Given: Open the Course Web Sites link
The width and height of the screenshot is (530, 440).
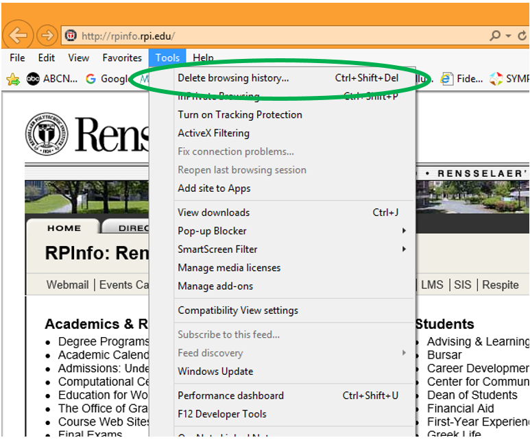Looking at the screenshot, I should [x=104, y=421].
